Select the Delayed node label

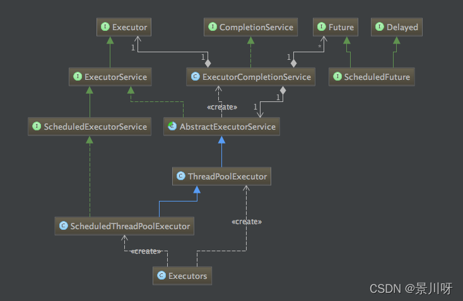pyautogui.click(x=402, y=28)
